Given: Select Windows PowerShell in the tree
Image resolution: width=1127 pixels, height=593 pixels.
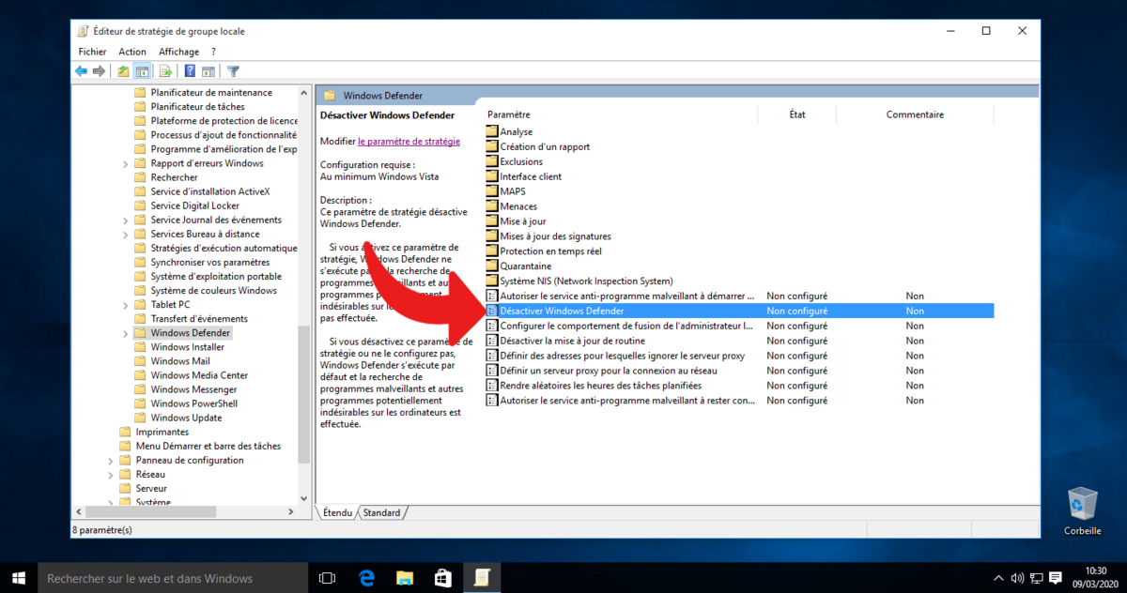Looking at the screenshot, I should (x=193, y=403).
